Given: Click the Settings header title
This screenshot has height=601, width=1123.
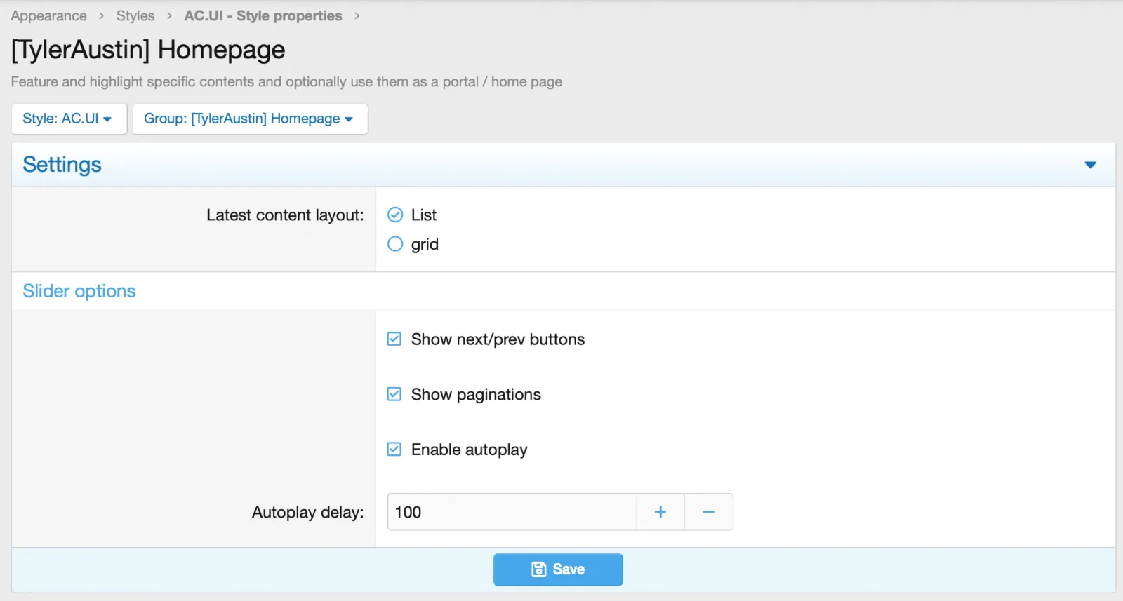Looking at the screenshot, I should coord(62,165).
